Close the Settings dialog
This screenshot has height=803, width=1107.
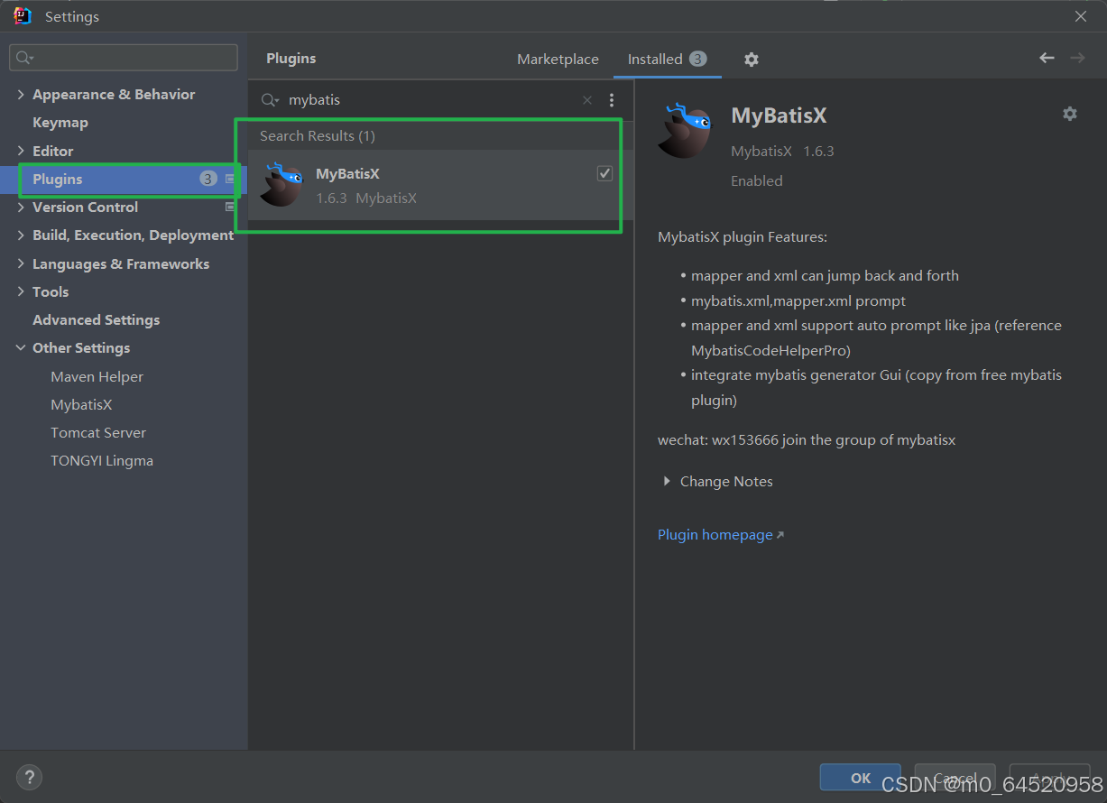point(1081,16)
